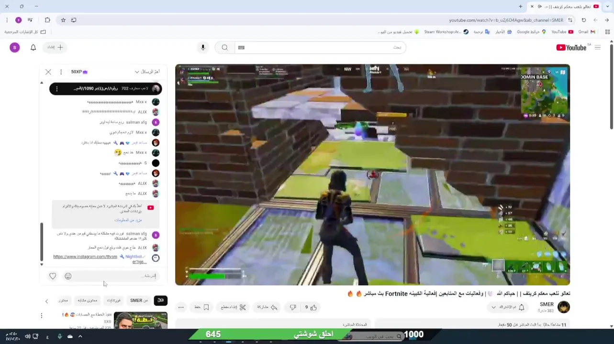Image resolution: width=614 pixels, height=344 pixels.
Task: Show next filter chips with arrow
Action: click(x=46, y=301)
